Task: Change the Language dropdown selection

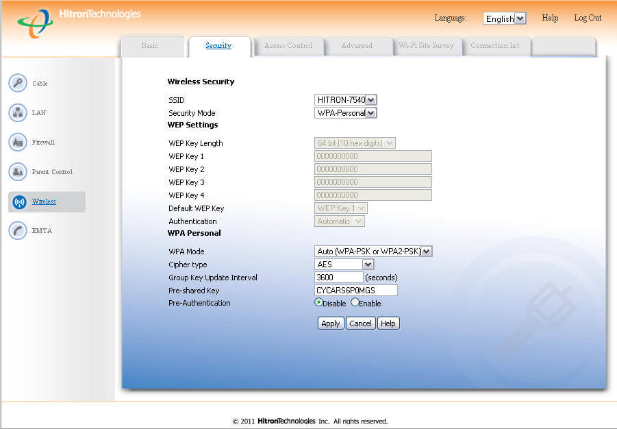Action: [504, 19]
